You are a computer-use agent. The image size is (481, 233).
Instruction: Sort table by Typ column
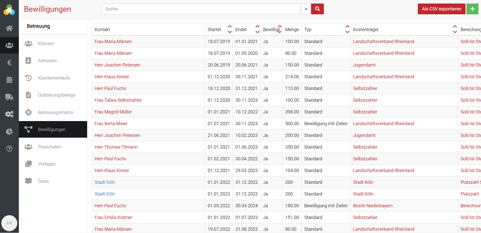click(x=347, y=29)
